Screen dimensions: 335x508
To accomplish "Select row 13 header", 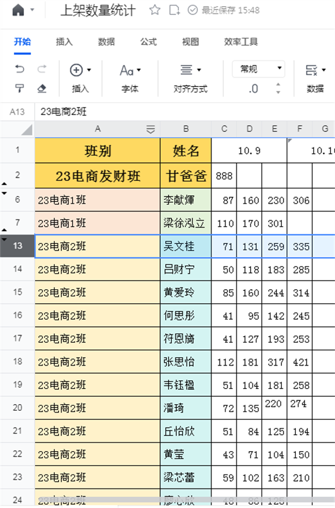I will (x=18, y=246).
